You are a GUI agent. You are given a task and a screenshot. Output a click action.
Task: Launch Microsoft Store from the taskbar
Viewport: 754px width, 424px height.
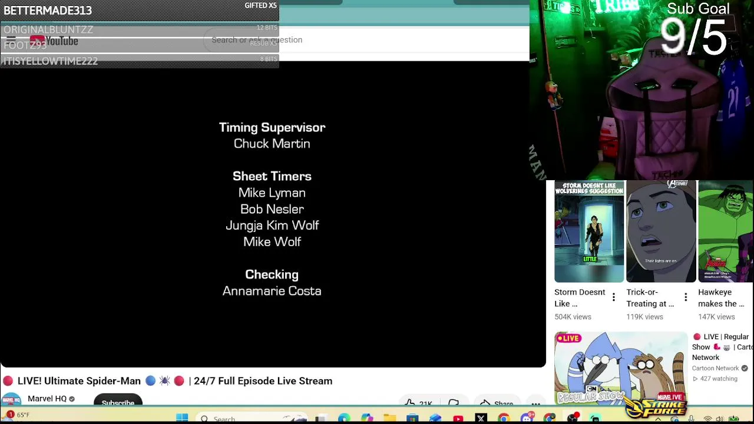tap(412, 419)
